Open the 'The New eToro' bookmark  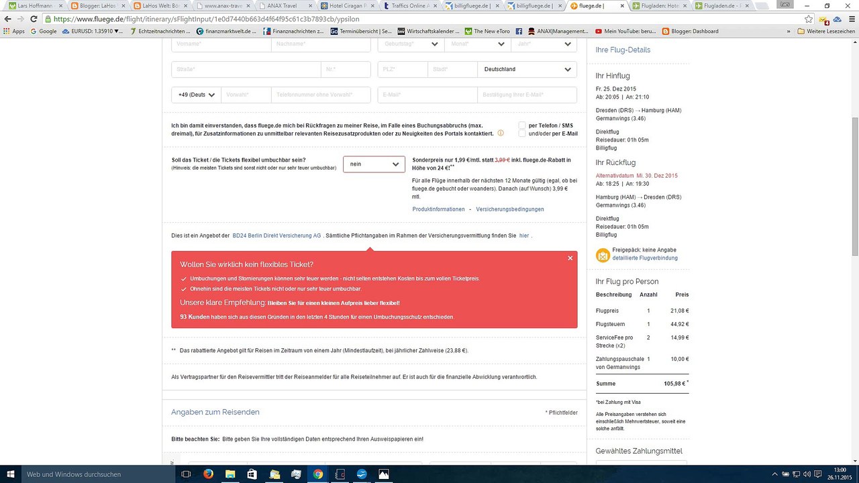(487, 32)
